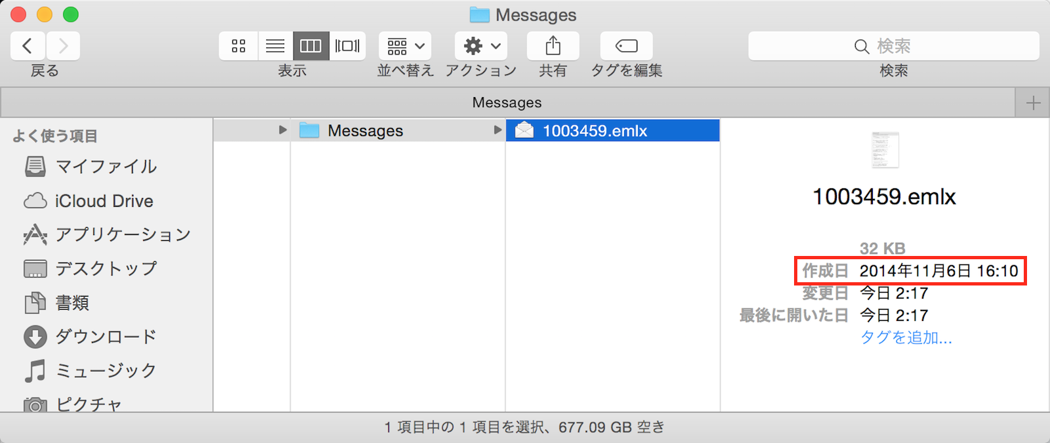The image size is (1050, 443).
Task: Click the 検索 search field
Action: point(894,46)
